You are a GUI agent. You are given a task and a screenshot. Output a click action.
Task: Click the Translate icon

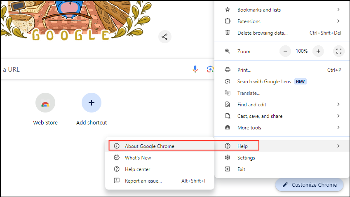pyautogui.click(x=228, y=93)
